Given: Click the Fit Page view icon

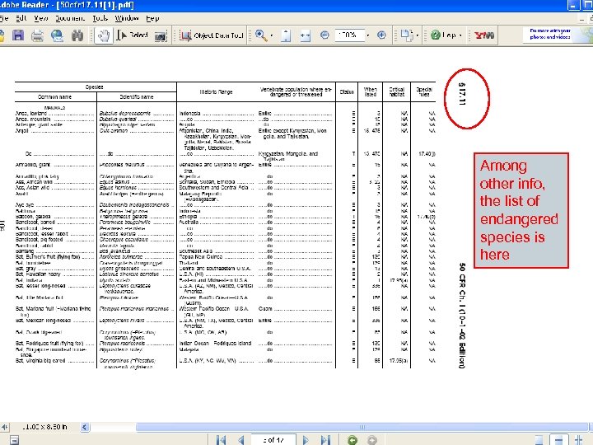Looking at the screenshot, I should (x=286, y=35).
